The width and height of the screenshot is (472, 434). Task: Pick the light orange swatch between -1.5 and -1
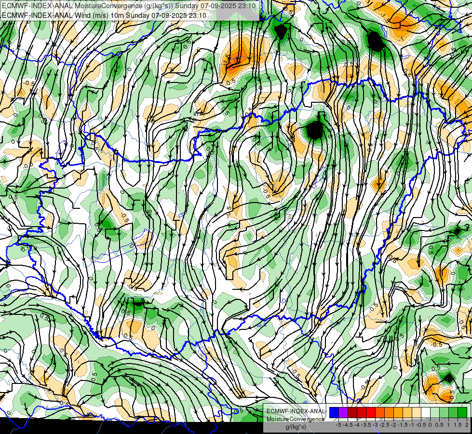[407, 413]
